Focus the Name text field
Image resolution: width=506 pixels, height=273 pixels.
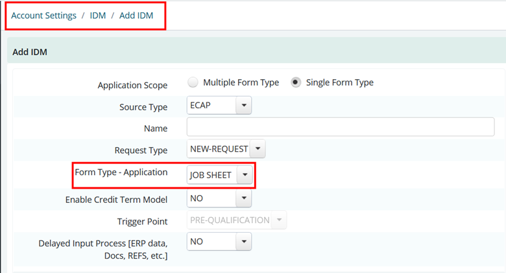click(x=341, y=127)
